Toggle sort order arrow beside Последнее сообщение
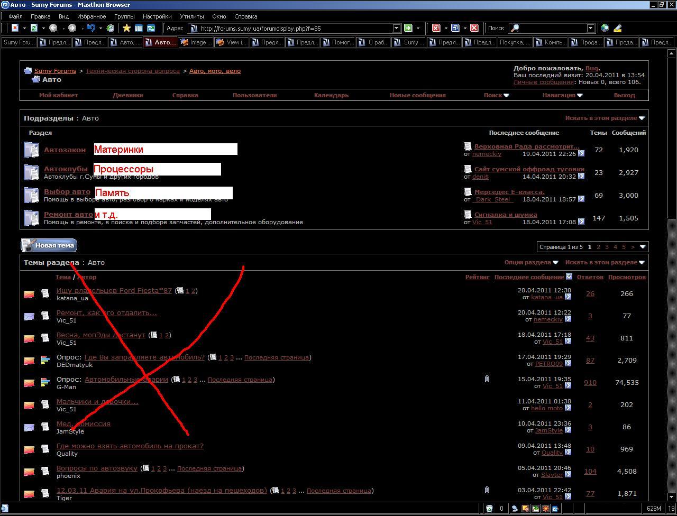This screenshot has height=516, width=677. (x=569, y=277)
